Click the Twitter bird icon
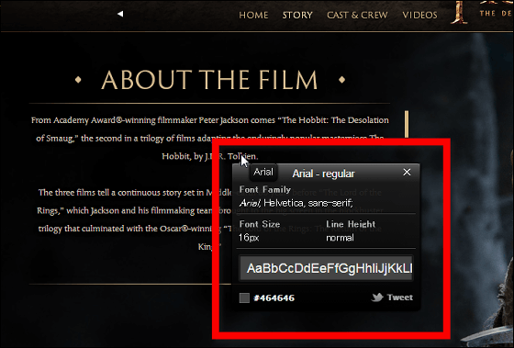 [377, 297]
